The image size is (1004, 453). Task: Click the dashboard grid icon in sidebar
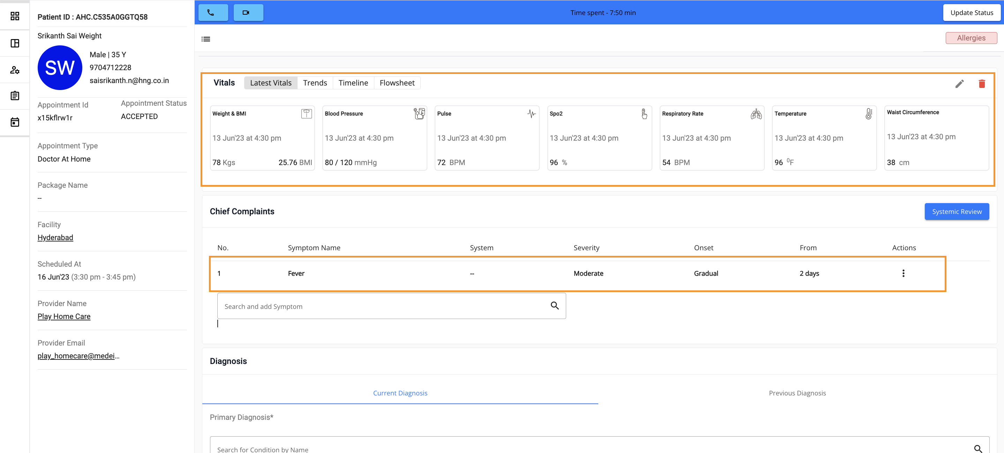[x=15, y=16]
